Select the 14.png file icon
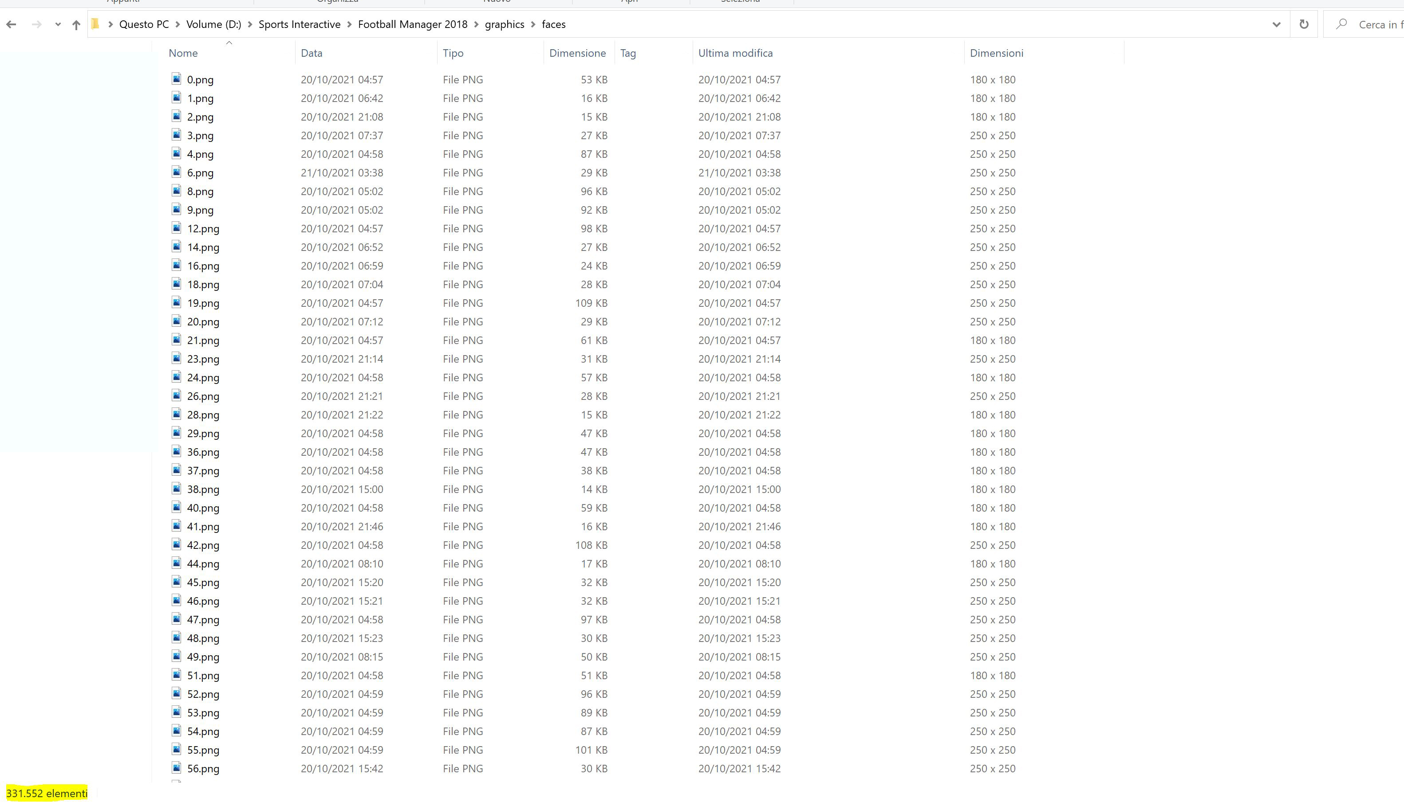Viewport: 1404px width, 802px height. click(x=176, y=246)
